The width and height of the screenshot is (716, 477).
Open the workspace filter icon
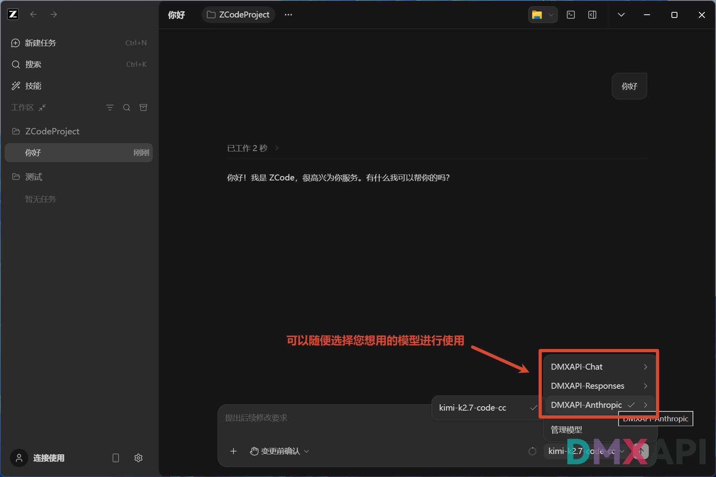click(110, 108)
